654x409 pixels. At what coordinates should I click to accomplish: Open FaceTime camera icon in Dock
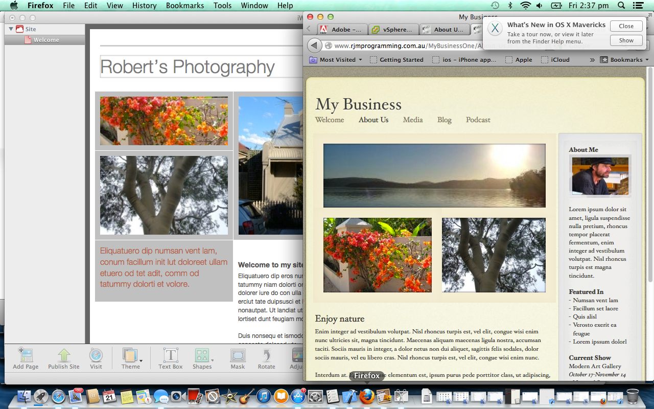coord(178,396)
